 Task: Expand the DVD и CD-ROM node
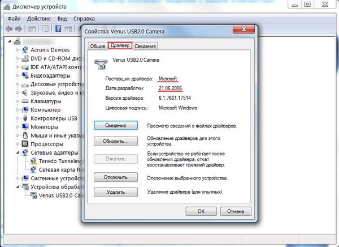pyautogui.click(x=18, y=58)
